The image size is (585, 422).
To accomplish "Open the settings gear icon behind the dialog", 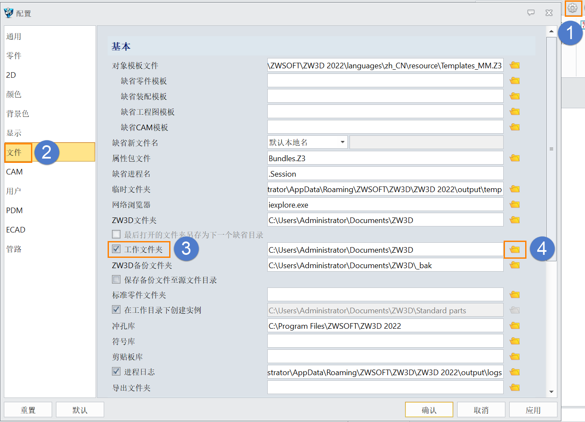I will tap(573, 8).
